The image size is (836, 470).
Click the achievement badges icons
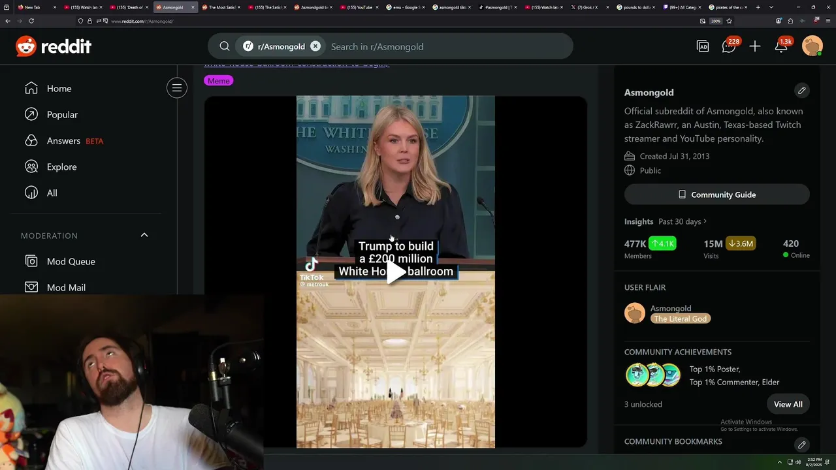[x=653, y=375]
